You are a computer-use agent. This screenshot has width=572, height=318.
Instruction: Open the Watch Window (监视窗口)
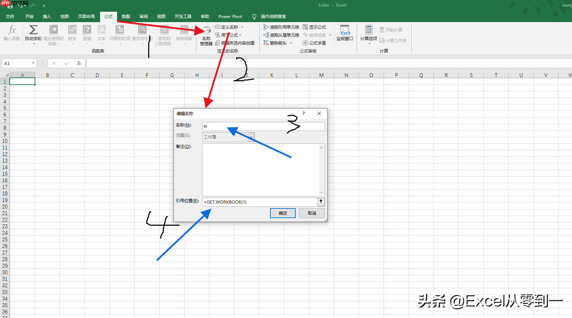[345, 33]
